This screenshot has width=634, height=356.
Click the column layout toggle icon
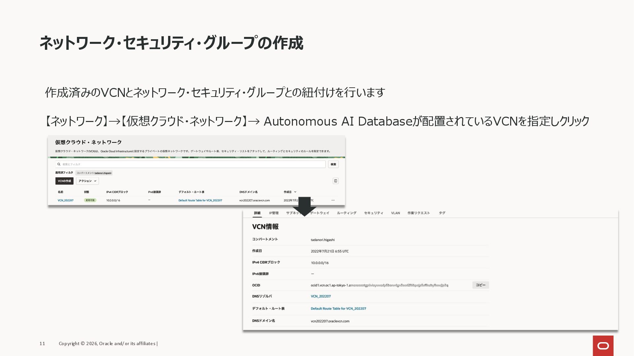tap(335, 181)
